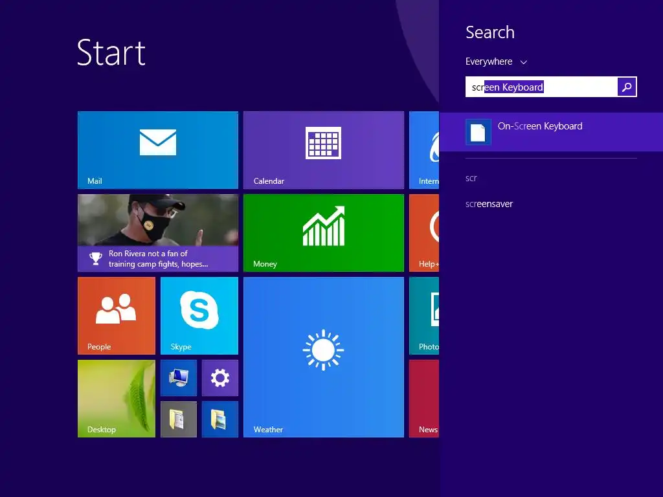This screenshot has height=497, width=663.
Task: Open the Weather tile
Action: (x=324, y=357)
